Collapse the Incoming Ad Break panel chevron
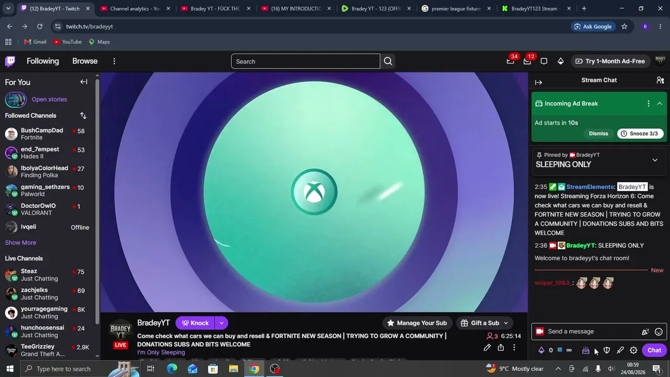The width and height of the screenshot is (670, 377). coord(660,104)
